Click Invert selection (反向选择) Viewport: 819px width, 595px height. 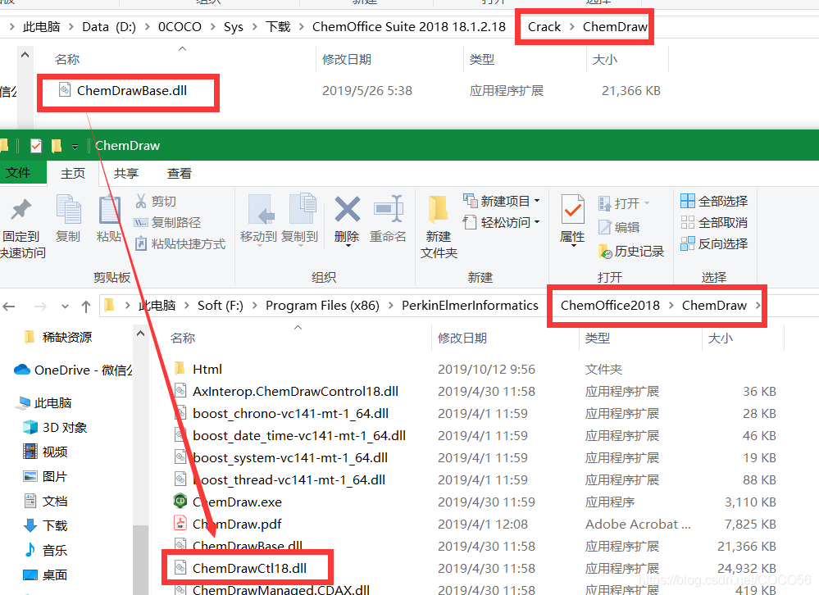tap(714, 243)
